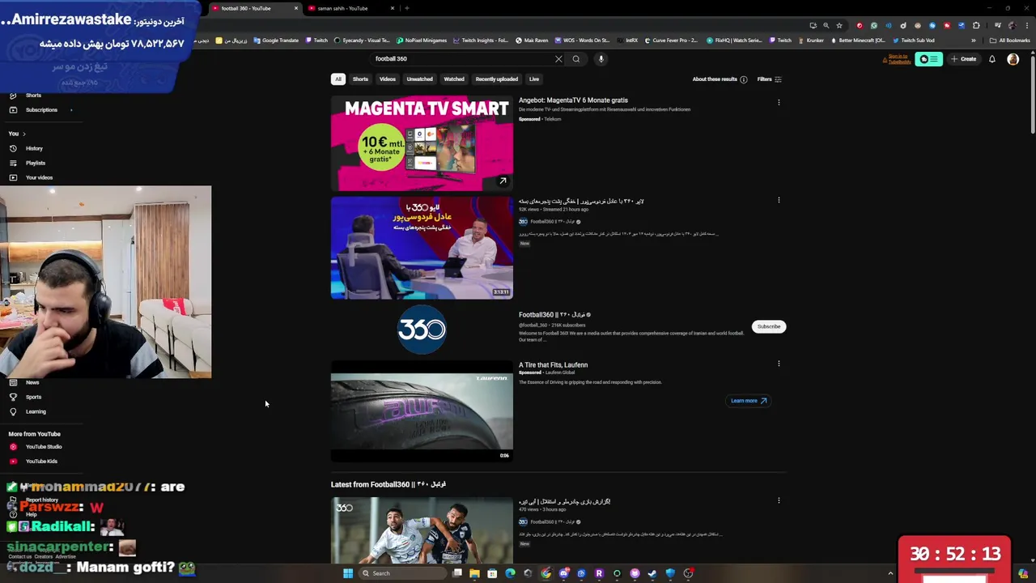Open YouTube Studio from the sidebar
Screen dimensions: 1036x583
(43, 447)
